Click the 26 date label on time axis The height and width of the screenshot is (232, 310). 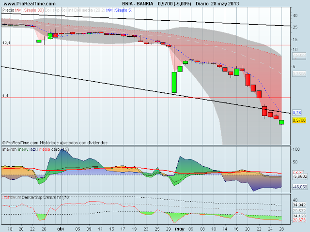click(x=44, y=229)
